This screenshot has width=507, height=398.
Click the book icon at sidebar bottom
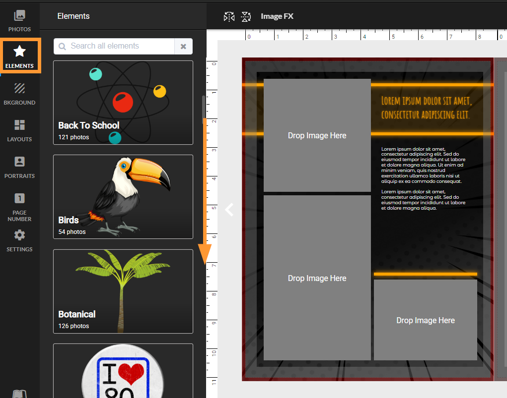pyautogui.click(x=19, y=394)
